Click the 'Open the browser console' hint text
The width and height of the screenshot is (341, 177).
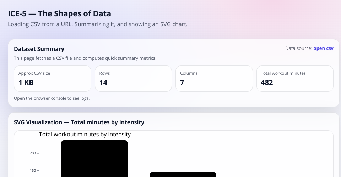(52, 98)
